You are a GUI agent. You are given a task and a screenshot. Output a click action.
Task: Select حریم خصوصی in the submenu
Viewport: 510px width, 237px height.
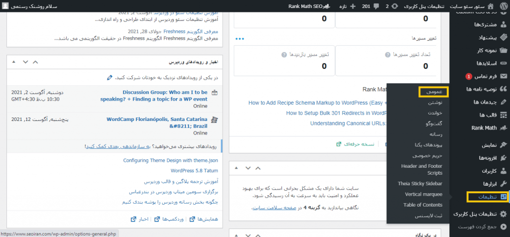[427, 155]
